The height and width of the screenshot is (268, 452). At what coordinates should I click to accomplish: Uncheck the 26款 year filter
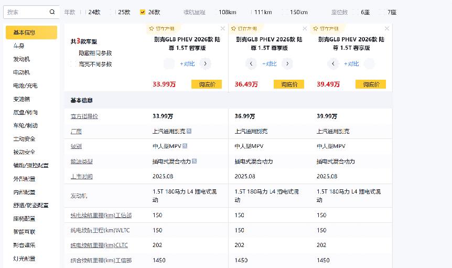pos(143,12)
